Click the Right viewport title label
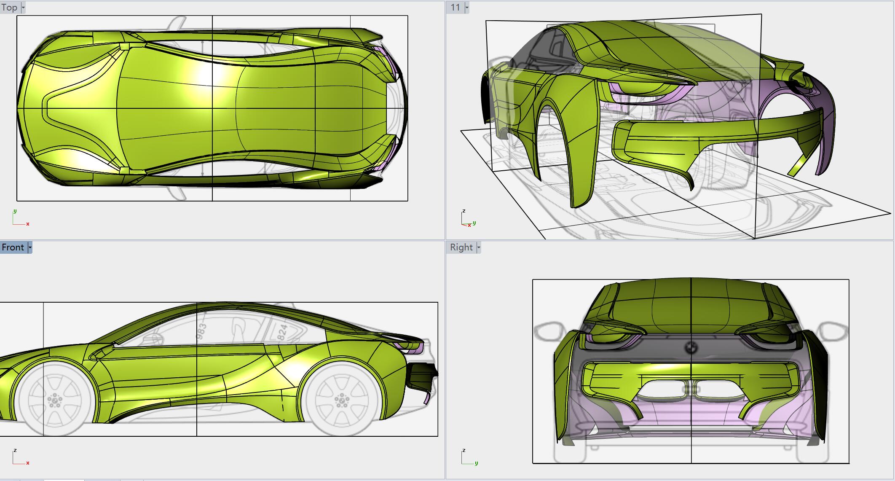This screenshot has height=481, width=895. pos(461,247)
